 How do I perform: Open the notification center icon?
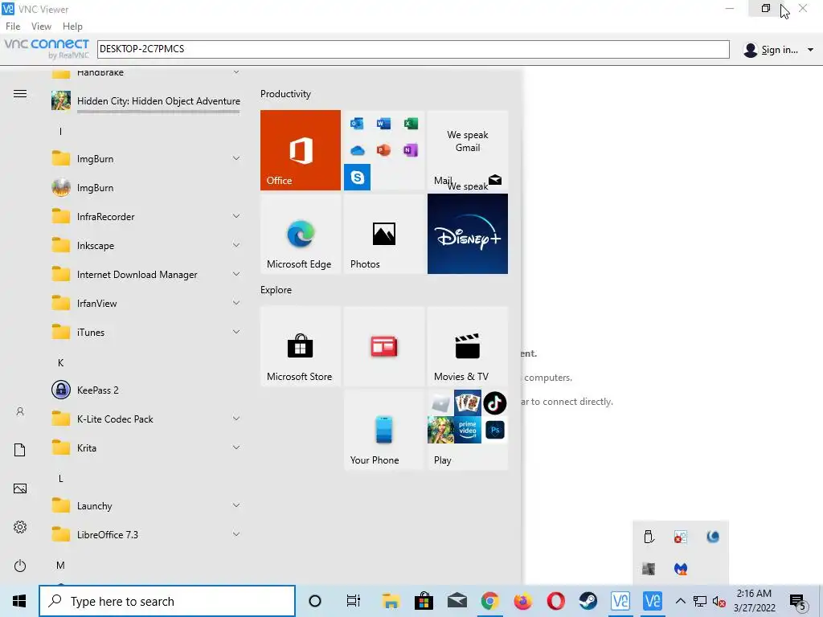798,601
